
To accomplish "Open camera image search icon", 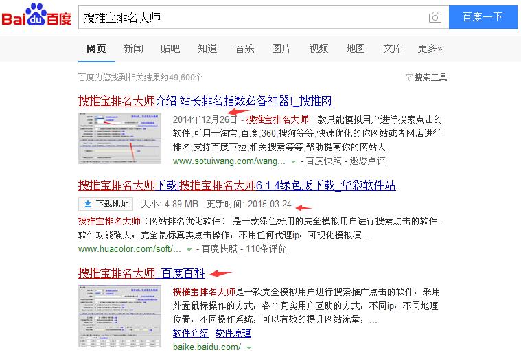I will [435, 17].
